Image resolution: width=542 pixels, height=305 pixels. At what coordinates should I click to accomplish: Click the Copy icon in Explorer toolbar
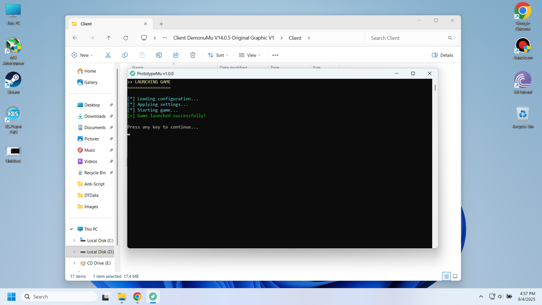[125, 55]
